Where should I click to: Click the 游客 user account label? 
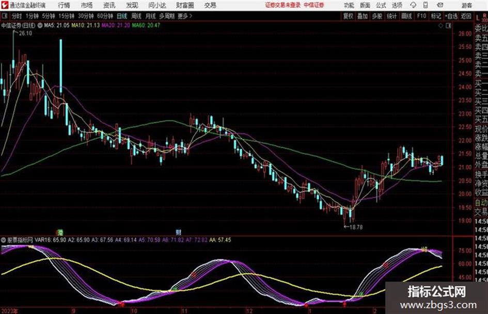point(466,5)
